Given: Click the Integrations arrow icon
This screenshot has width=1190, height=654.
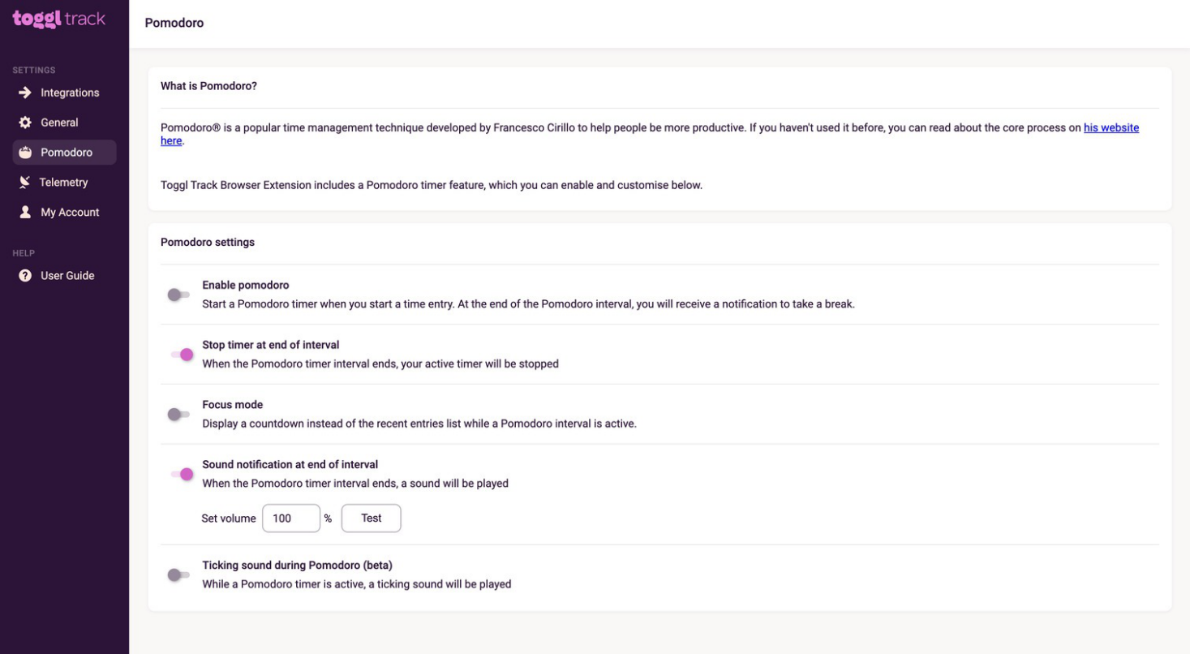Looking at the screenshot, I should [x=25, y=92].
